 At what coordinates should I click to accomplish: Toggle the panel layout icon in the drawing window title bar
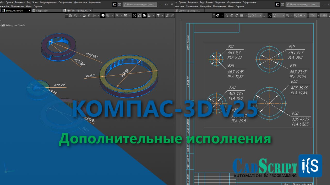(278, 4)
